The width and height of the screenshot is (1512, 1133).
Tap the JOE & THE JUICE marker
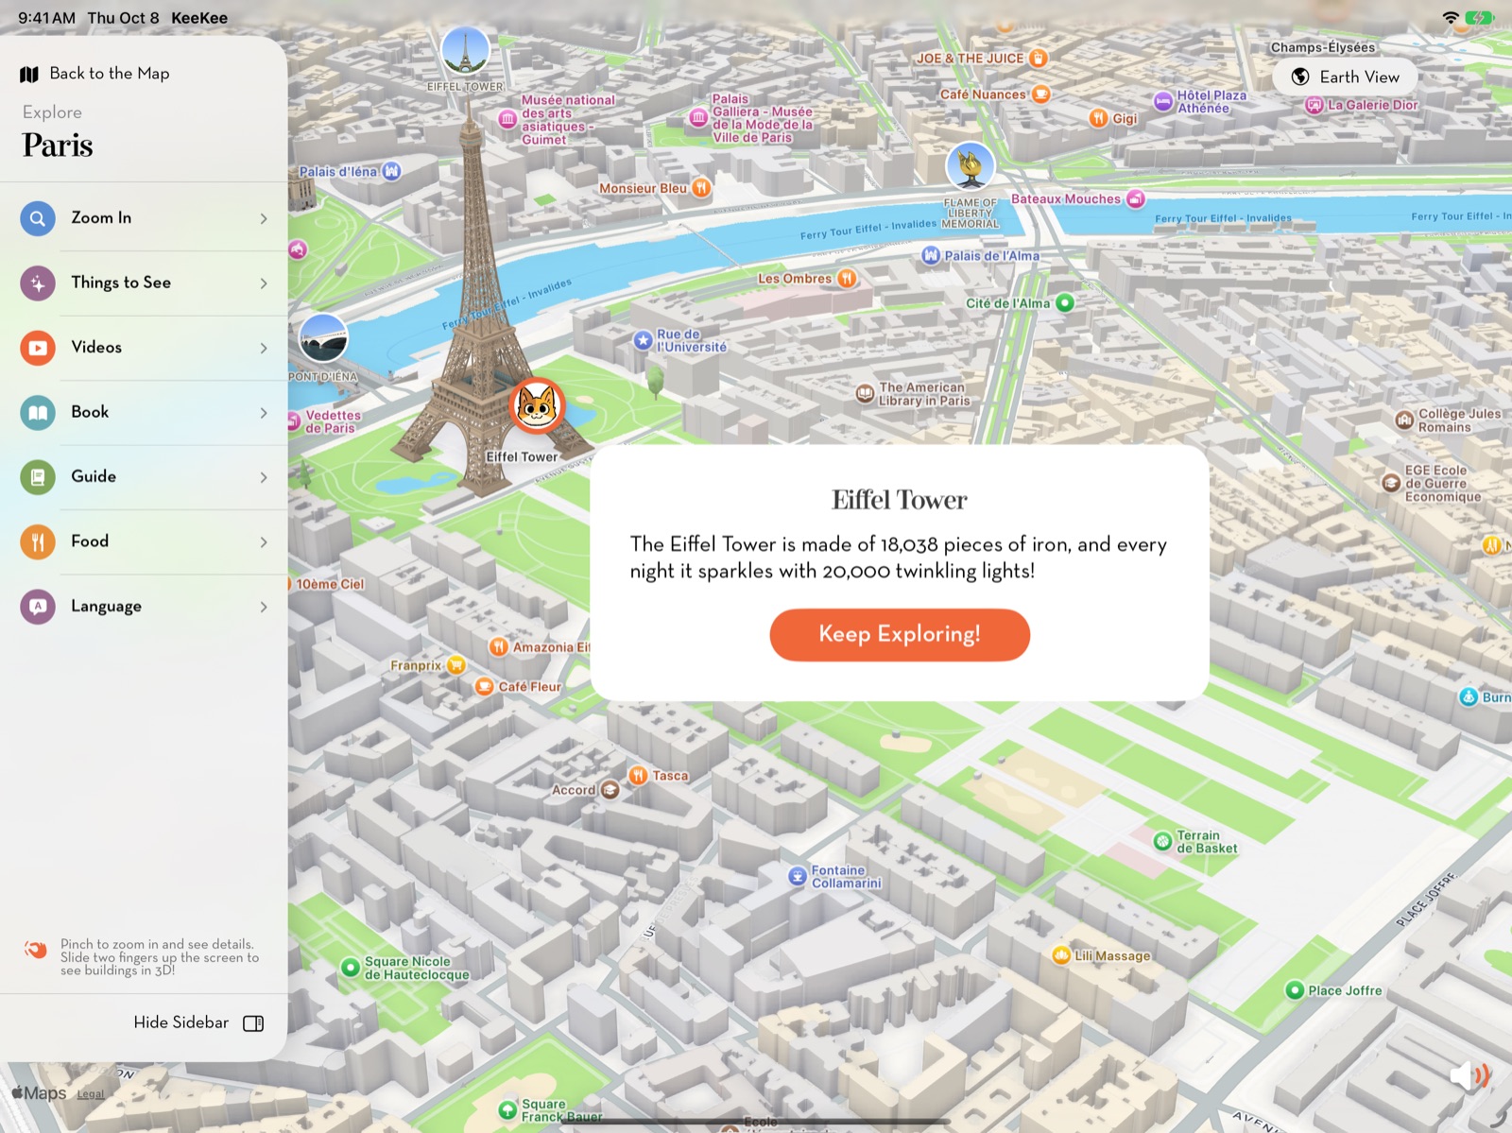(1038, 59)
